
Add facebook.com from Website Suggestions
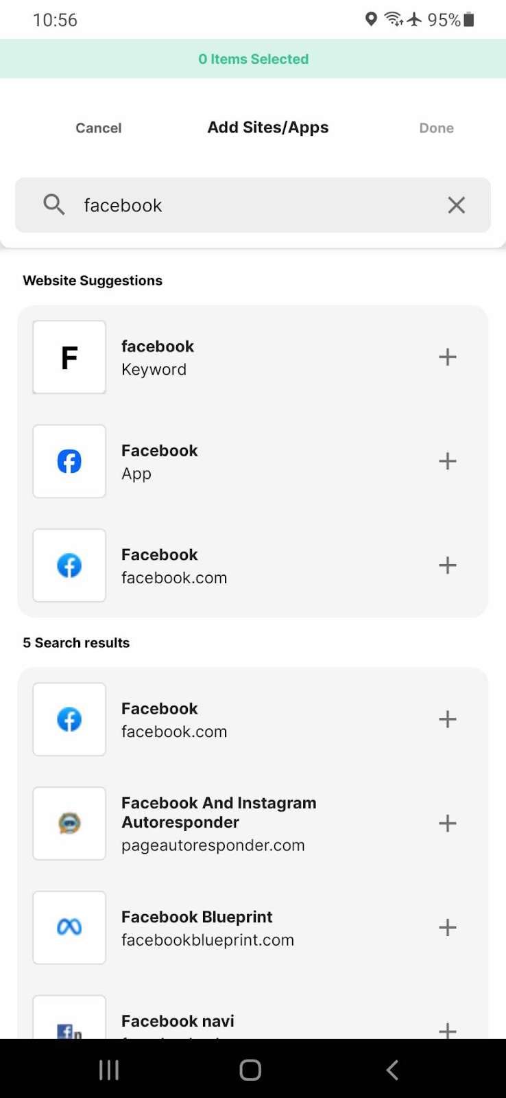[x=447, y=565]
